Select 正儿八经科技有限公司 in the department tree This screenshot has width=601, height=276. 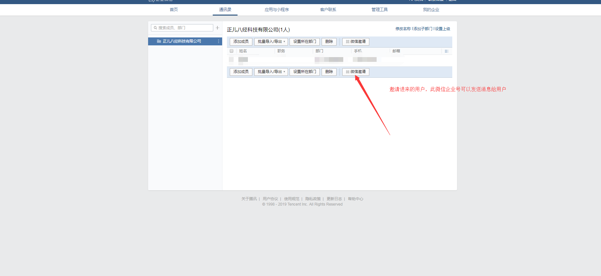[x=185, y=41]
